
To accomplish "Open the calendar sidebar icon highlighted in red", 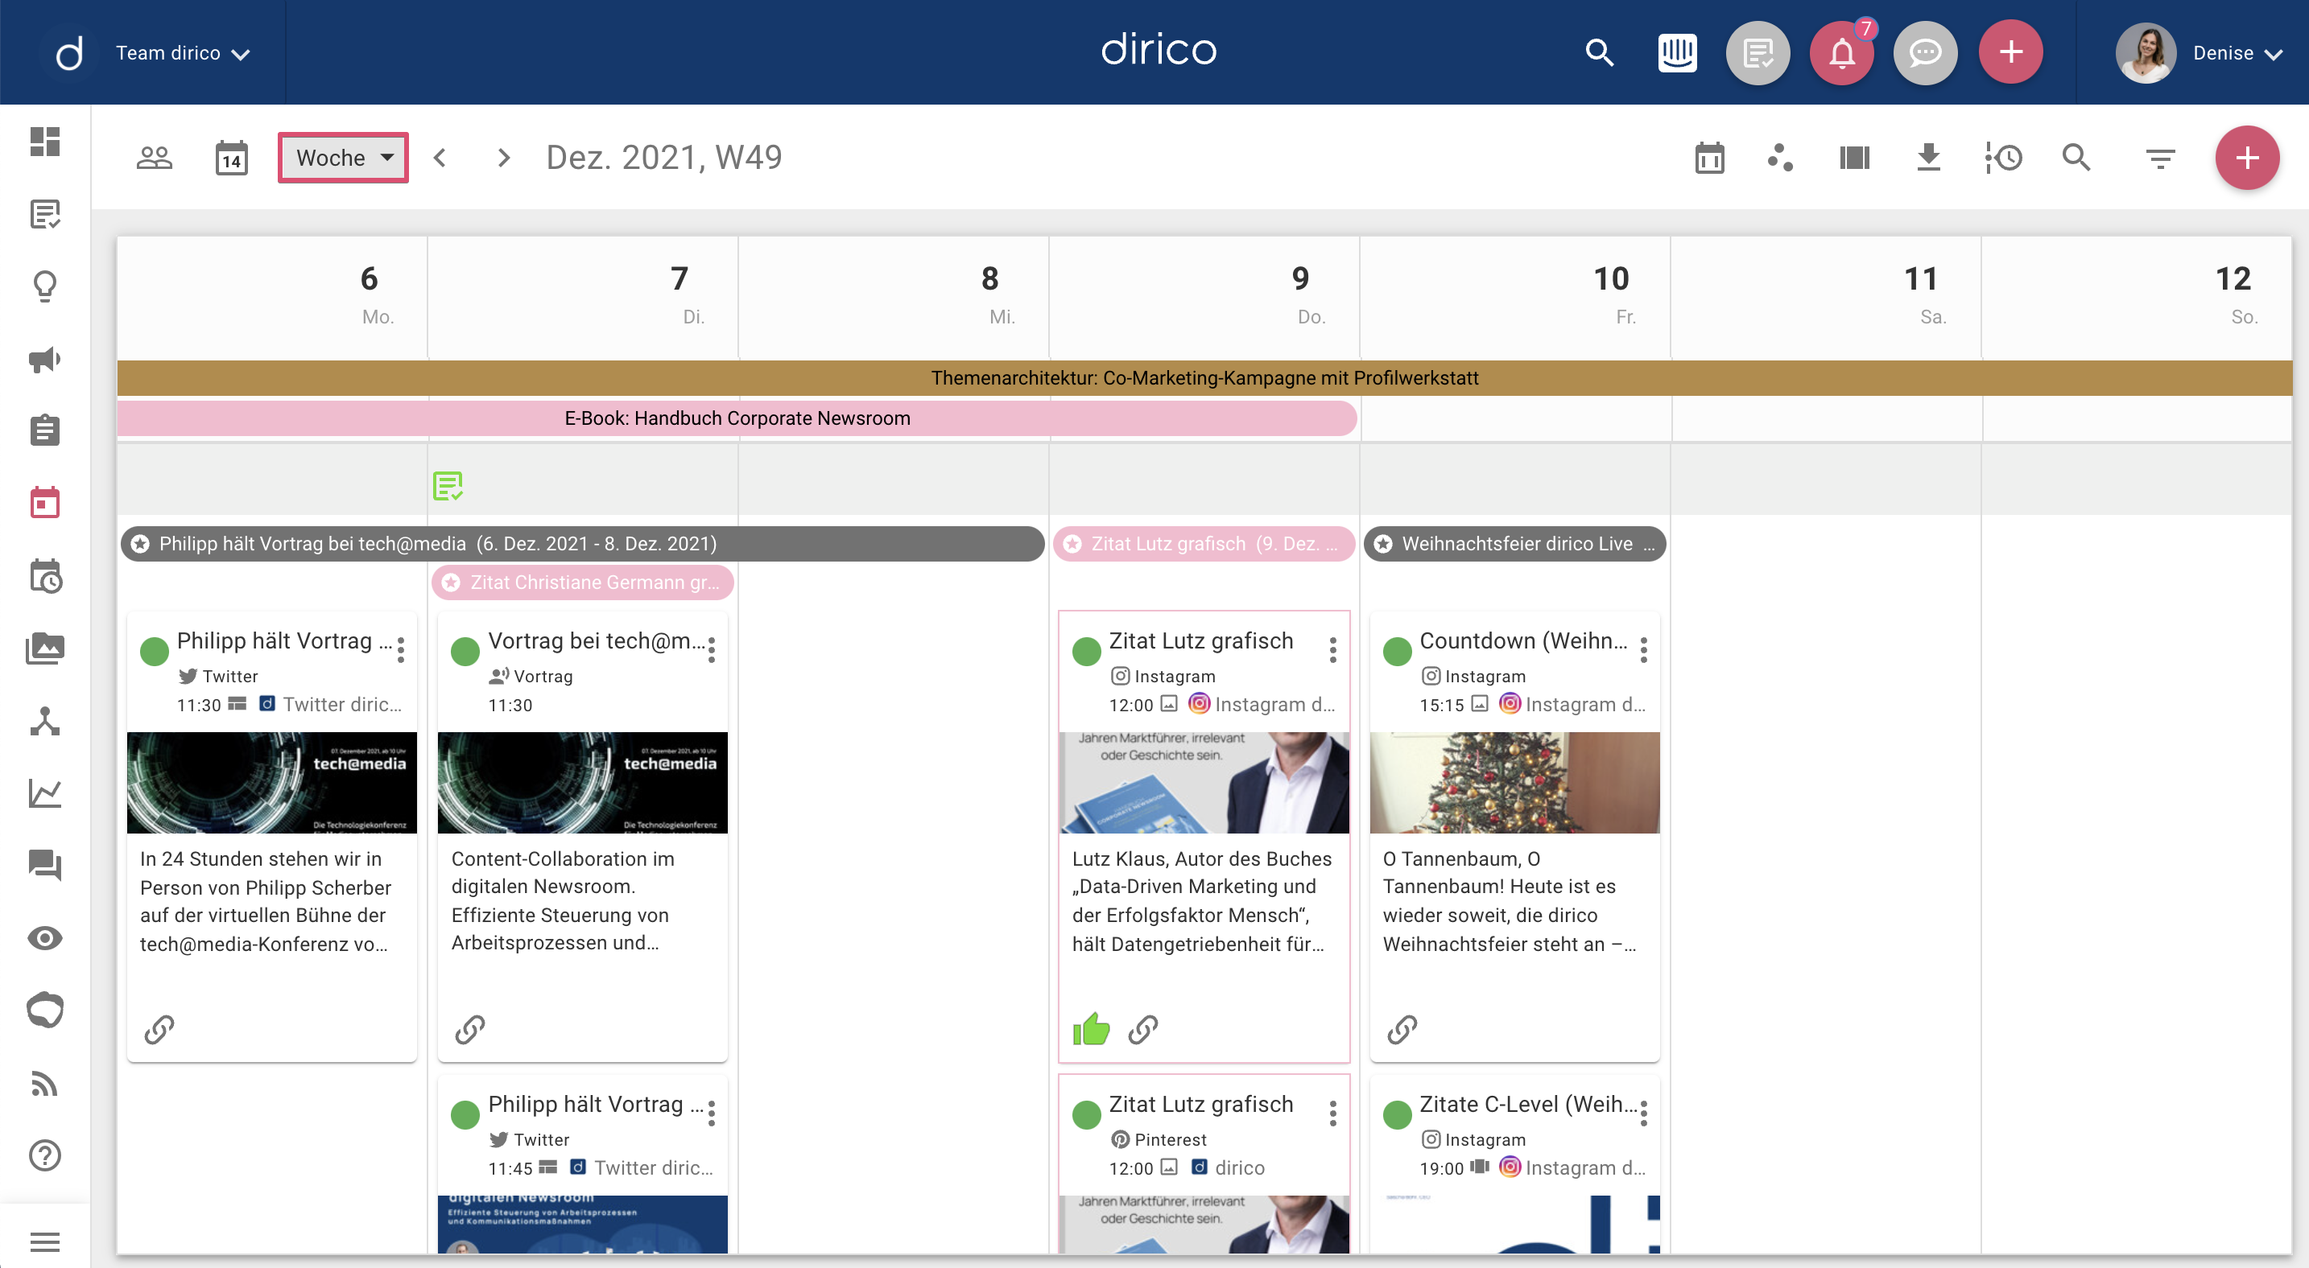I will coord(45,502).
